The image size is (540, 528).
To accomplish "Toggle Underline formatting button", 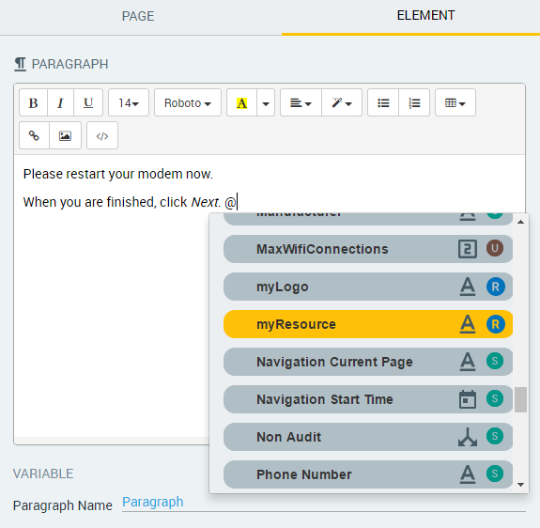I will pyautogui.click(x=88, y=102).
